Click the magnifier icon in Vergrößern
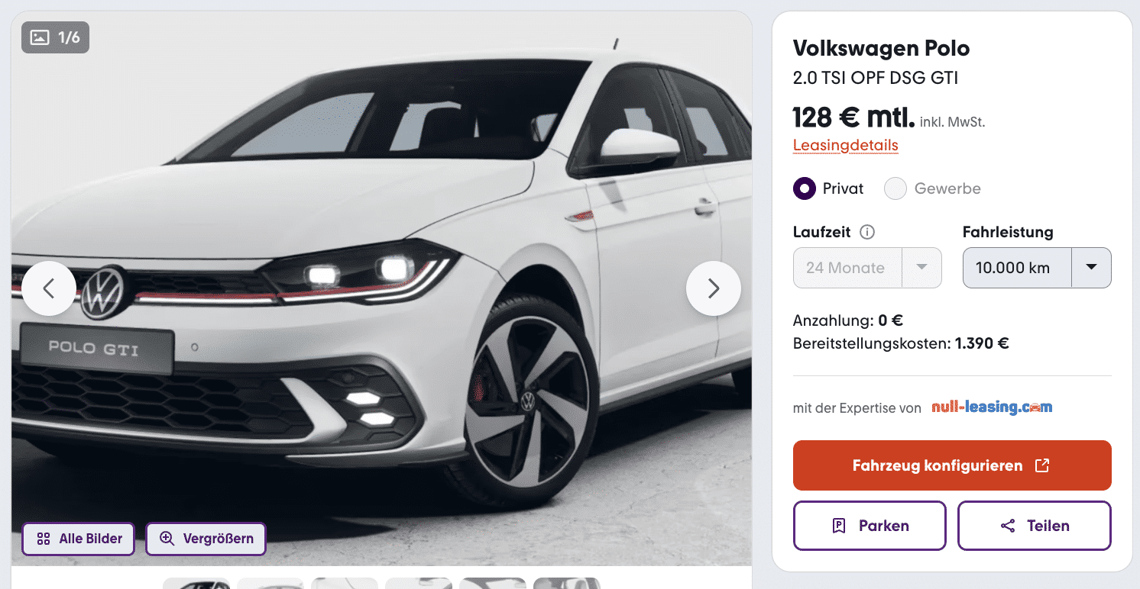 pos(167,539)
